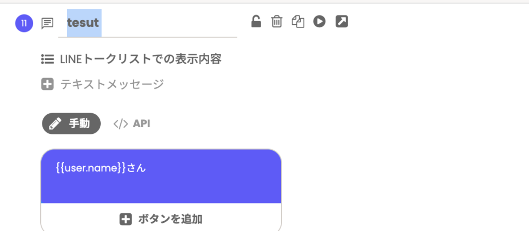Select the purple step number 11 badge
This screenshot has height=231, width=529.
(24, 23)
